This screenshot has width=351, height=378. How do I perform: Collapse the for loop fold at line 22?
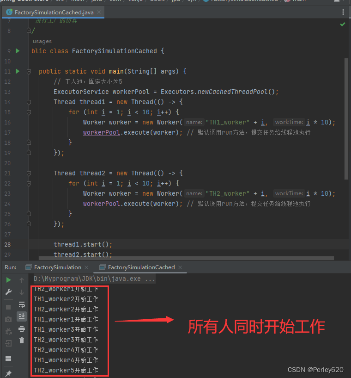click(x=29, y=184)
